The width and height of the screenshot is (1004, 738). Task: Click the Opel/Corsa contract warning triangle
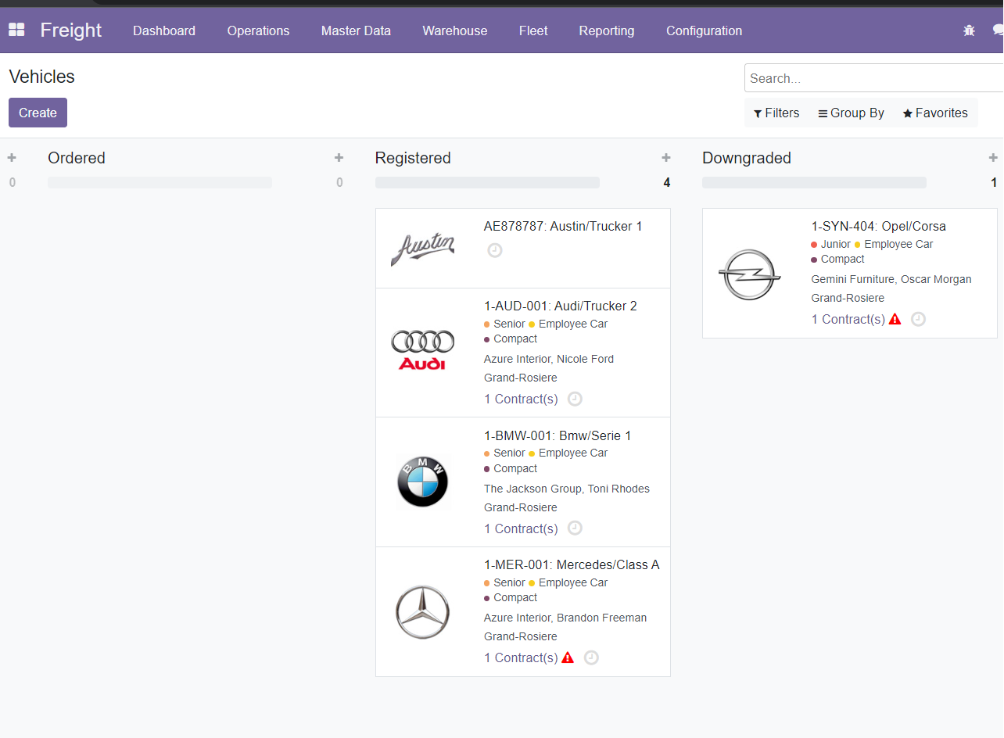point(895,319)
